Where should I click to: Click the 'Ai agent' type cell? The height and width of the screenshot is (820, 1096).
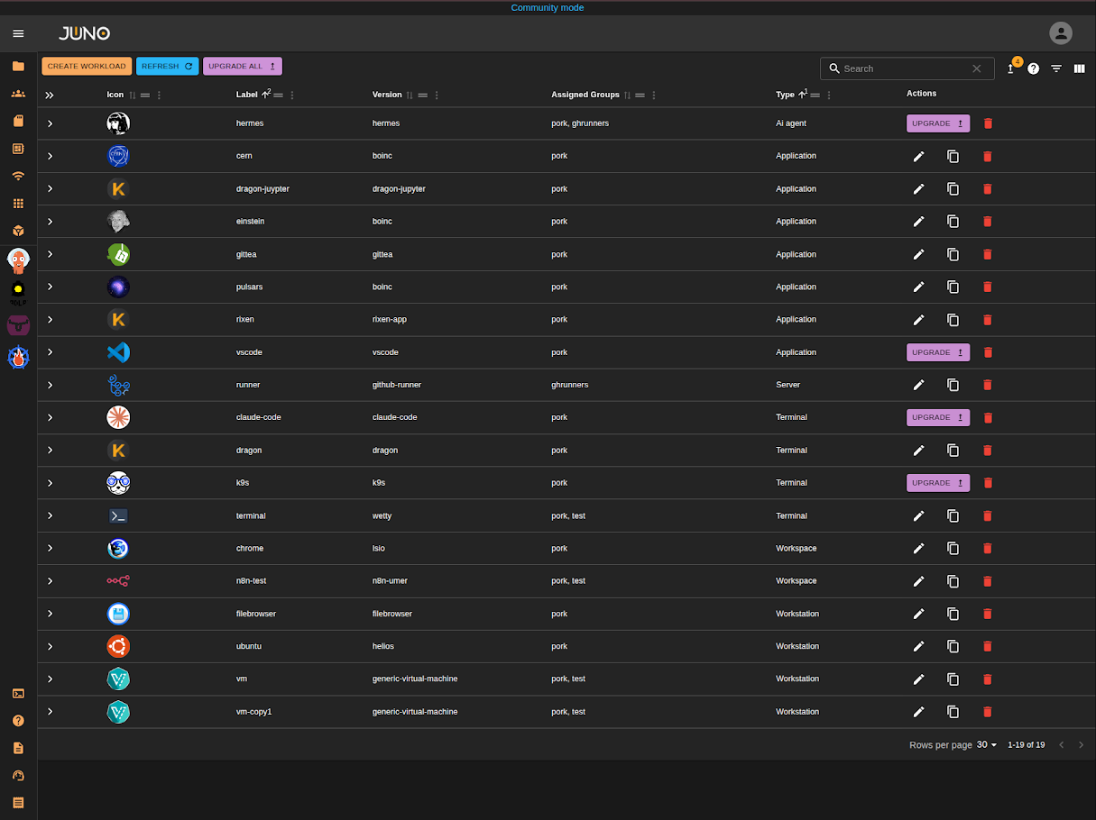[793, 123]
